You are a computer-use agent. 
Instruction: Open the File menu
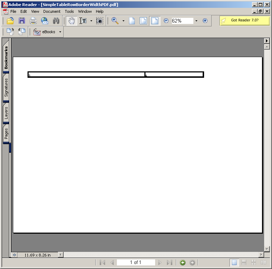coord(13,11)
